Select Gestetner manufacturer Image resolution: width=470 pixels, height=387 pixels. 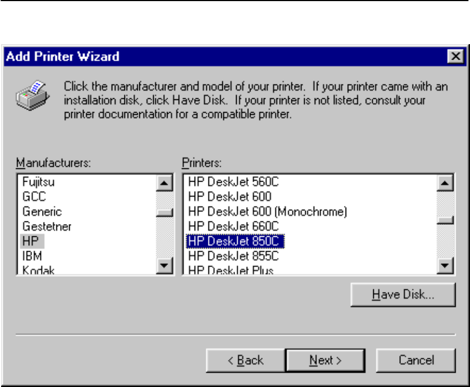click(x=47, y=226)
